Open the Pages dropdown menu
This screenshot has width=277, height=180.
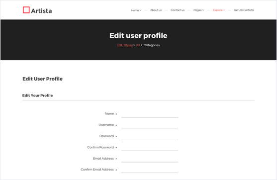point(198,10)
